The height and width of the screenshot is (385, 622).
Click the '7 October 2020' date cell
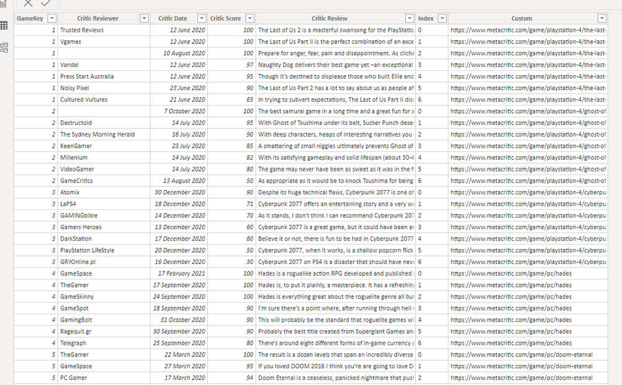(x=179, y=111)
